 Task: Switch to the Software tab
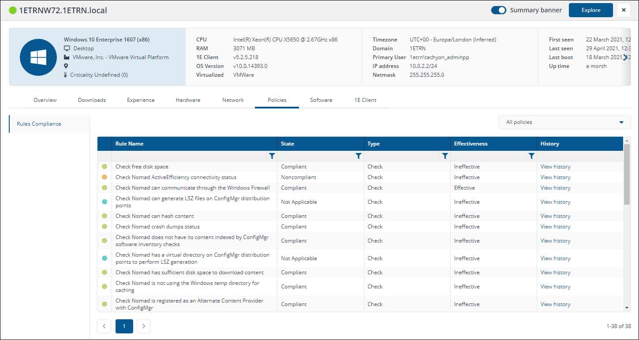coord(321,100)
